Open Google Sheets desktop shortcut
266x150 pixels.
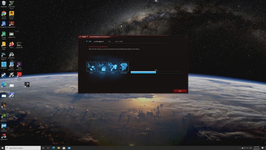[4, 35]
